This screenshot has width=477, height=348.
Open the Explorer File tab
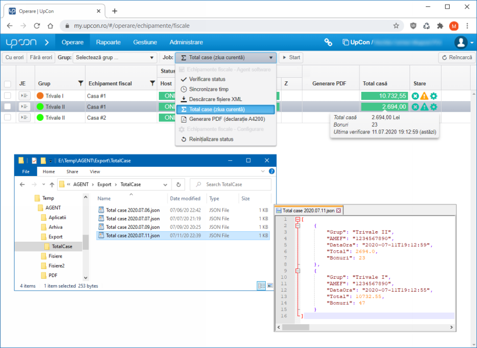26,171
